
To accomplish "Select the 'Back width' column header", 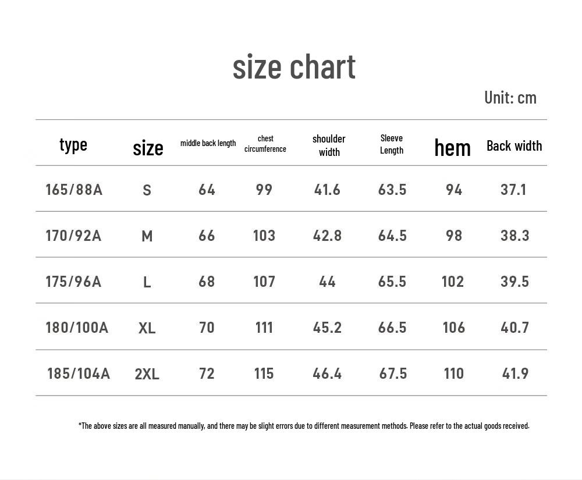I will coord(514,146).
